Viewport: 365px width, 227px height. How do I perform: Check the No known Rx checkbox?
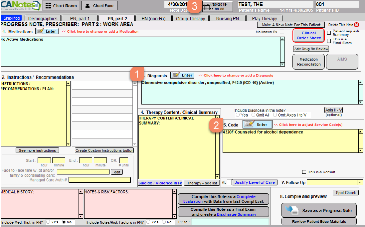click(x=282, y=32)
